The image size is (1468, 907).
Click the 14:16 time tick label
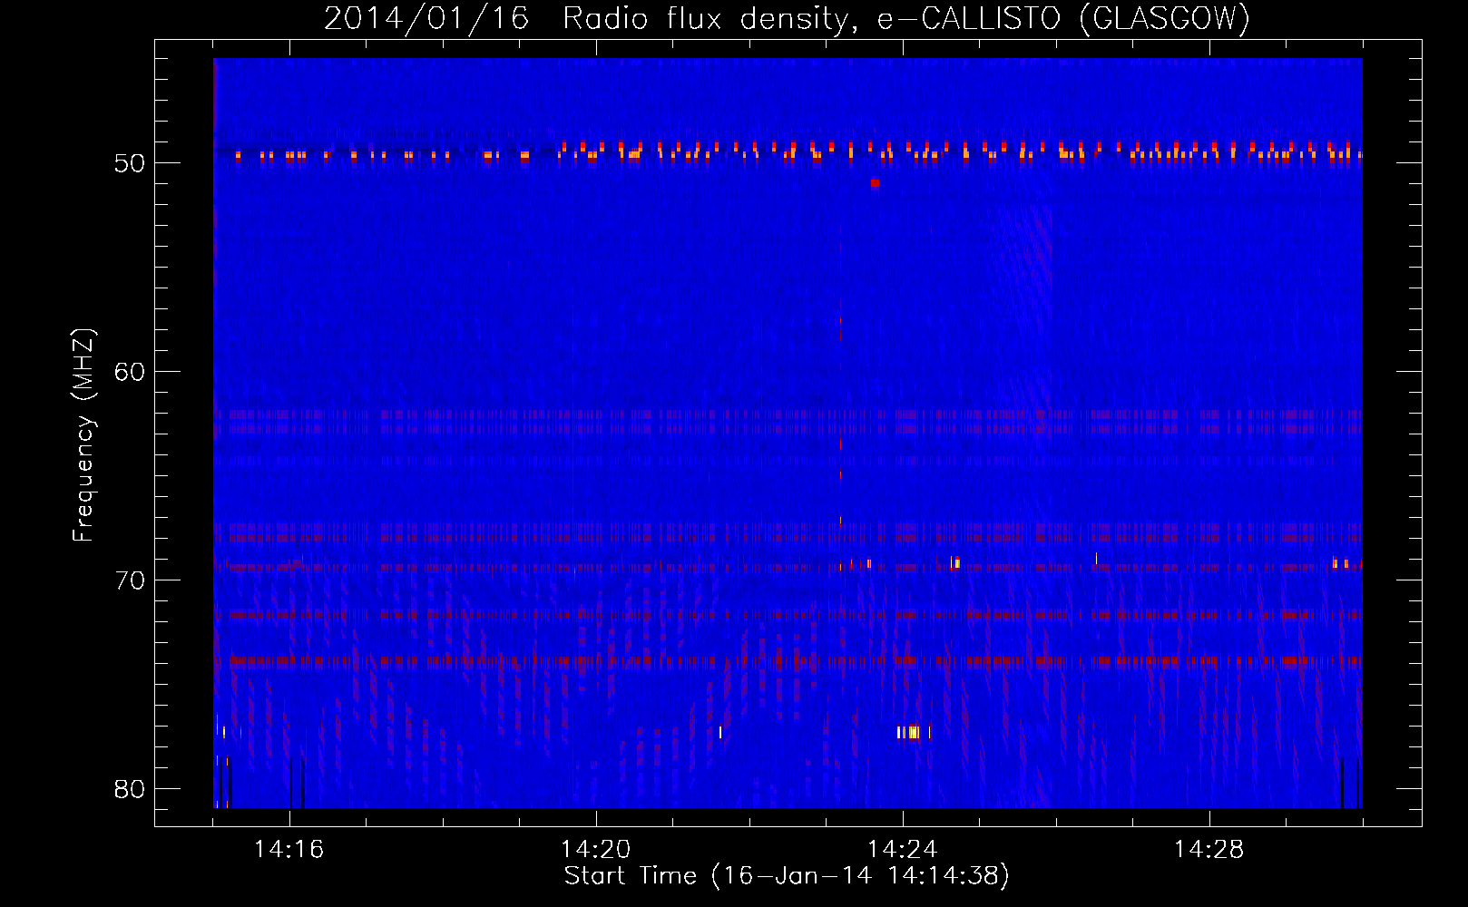[289, 849]
